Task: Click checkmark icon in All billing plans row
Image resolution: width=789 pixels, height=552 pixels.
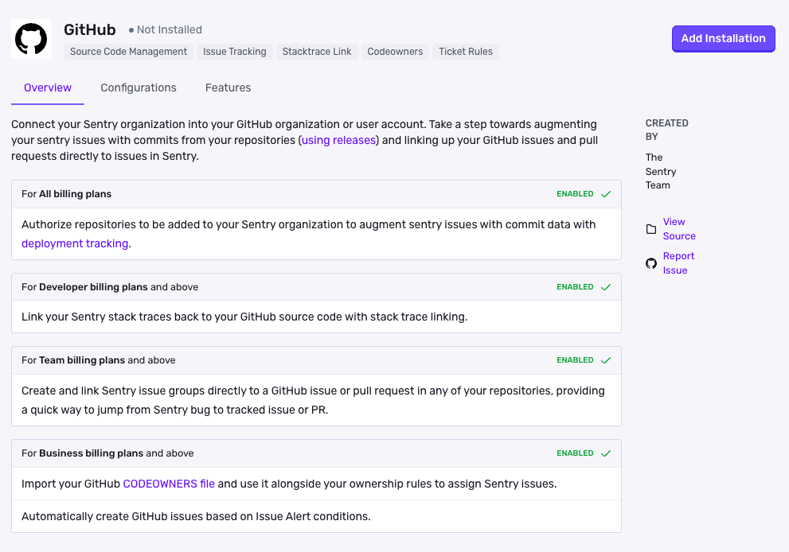Action: tap(606, 194)
